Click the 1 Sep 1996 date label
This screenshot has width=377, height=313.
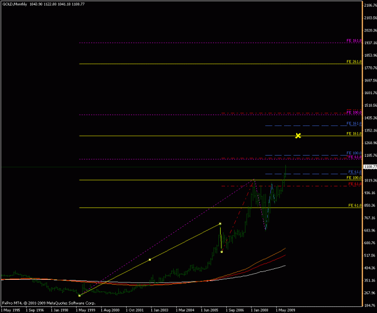pos(35,310)
